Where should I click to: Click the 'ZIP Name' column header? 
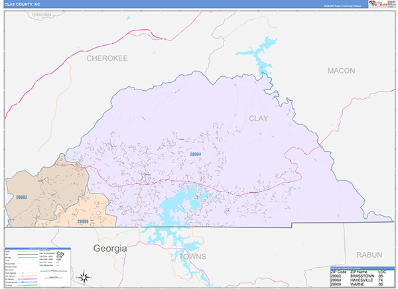[359, 272]
